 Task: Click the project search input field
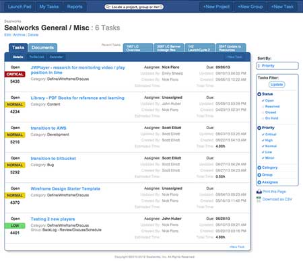coord(134,7)
